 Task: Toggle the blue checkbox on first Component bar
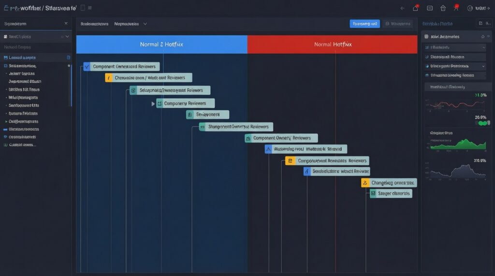(x=87, y=67)
